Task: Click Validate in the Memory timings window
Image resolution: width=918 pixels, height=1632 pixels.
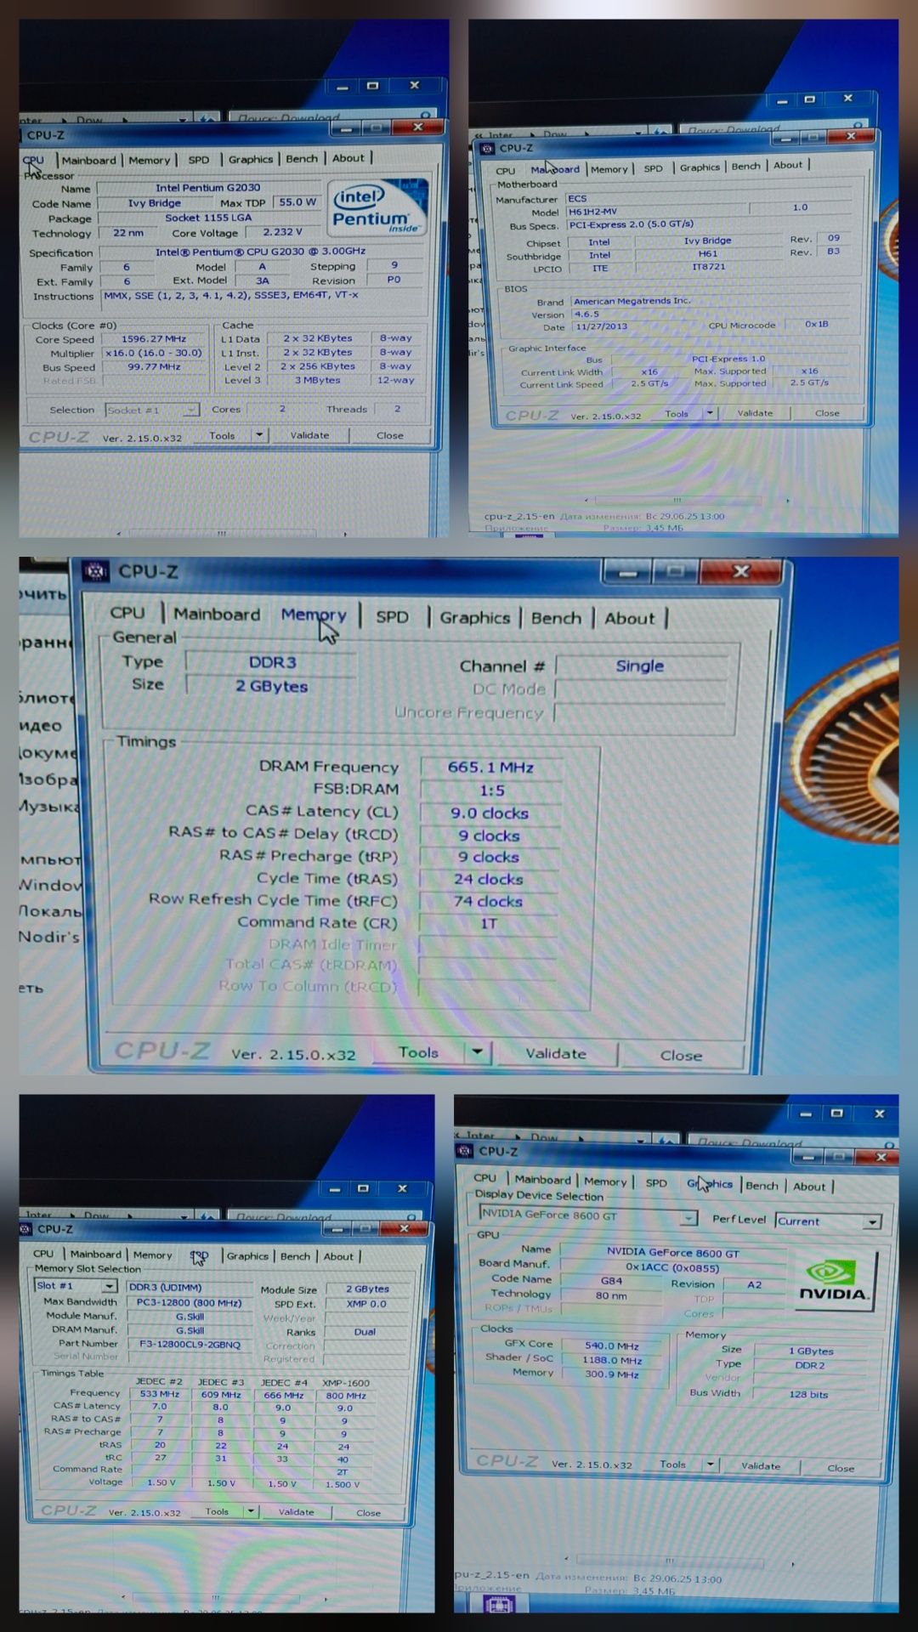Action: click(x=556, y=1053)
